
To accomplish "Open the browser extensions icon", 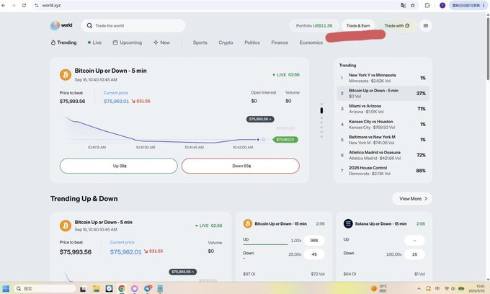I will point(427,5).
